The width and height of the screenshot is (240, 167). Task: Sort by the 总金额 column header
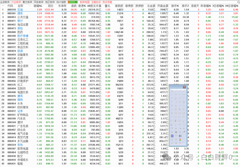click(x=151, y=6)
